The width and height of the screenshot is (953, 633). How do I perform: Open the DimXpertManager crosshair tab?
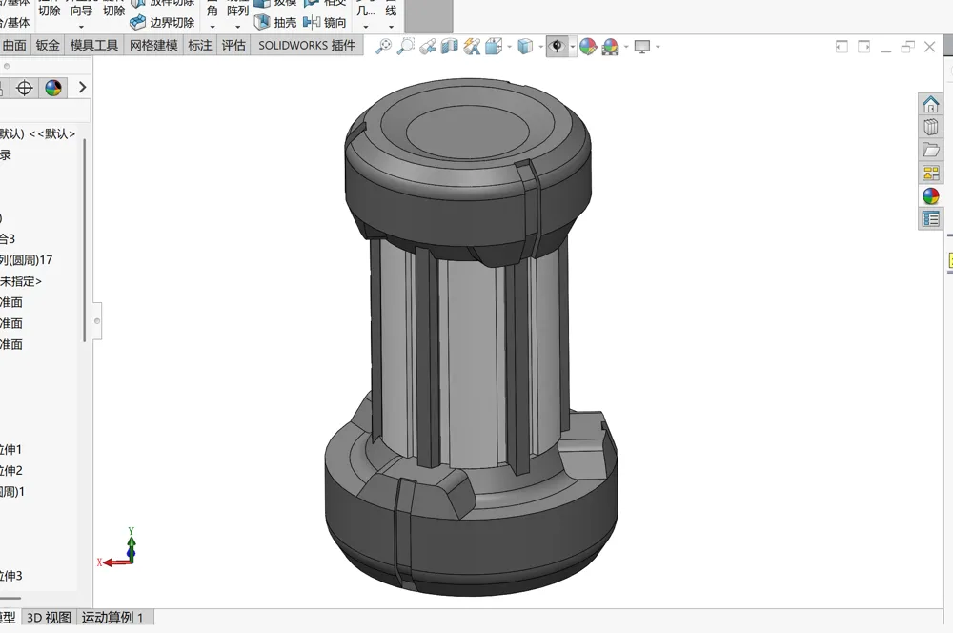pyautogui.click(x=25, y=88)
